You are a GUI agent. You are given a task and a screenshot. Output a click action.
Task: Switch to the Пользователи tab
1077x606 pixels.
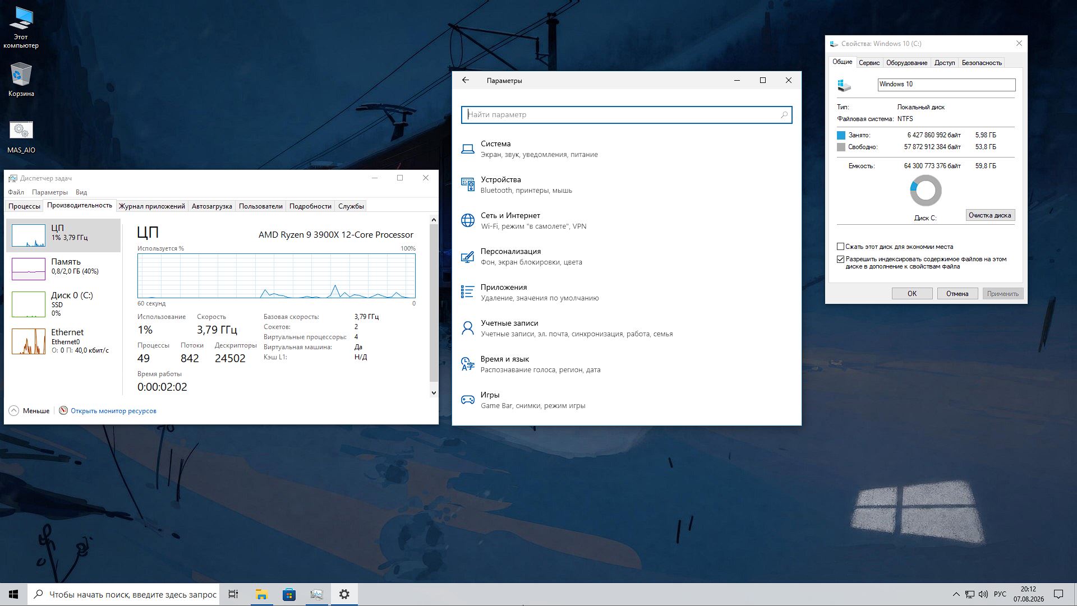[260, 206]
